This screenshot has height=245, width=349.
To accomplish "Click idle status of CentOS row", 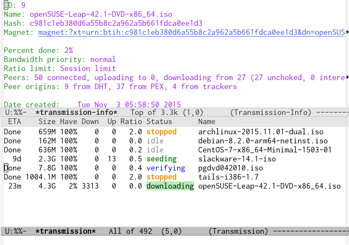I will pos(155,150).
